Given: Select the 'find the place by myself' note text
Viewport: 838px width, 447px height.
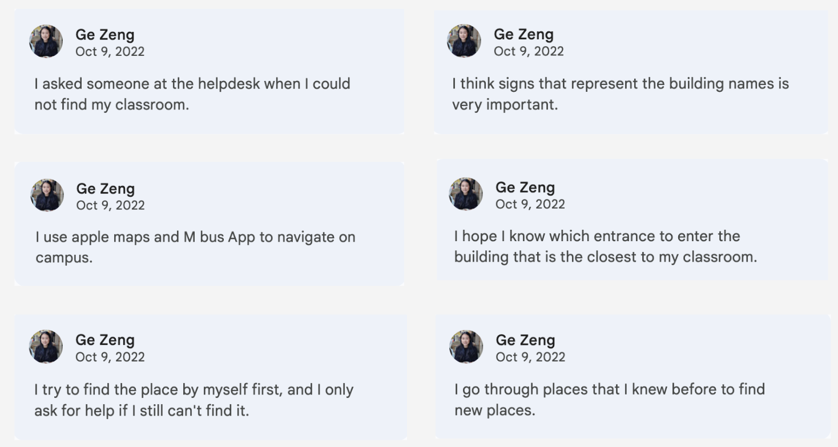Looking at the screenshot, I should point(194,400).
